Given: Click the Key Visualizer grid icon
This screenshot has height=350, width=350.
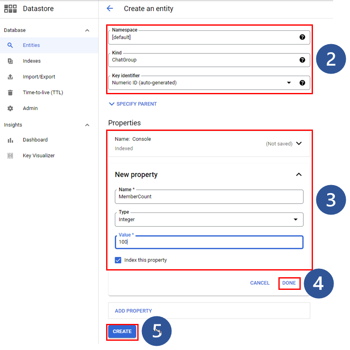Looking at the screenshot, I should (x=11, y=155).
